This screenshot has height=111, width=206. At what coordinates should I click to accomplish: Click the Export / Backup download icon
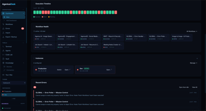pos(3,37)
